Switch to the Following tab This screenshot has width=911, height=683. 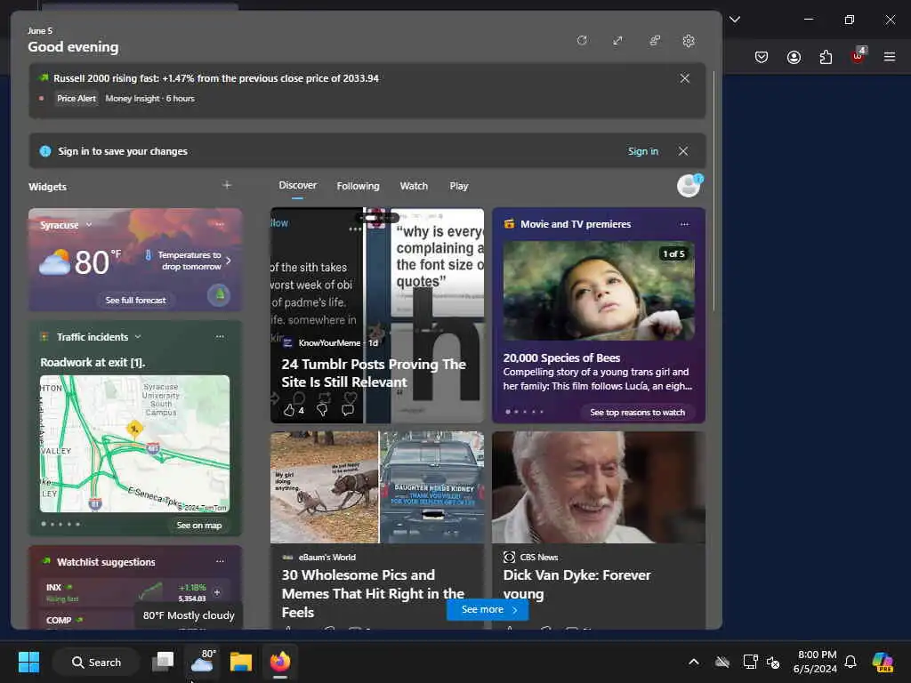358,186
